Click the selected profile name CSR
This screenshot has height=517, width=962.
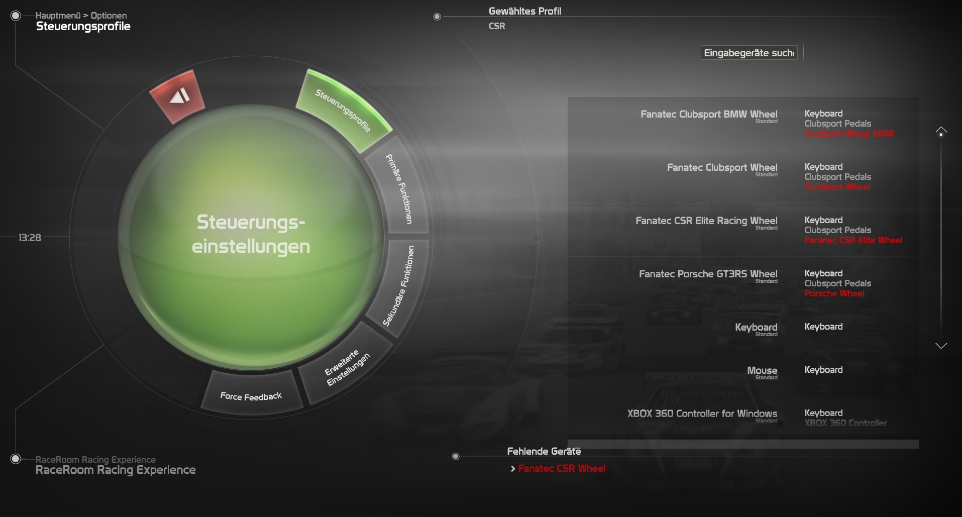click(497, 26)
